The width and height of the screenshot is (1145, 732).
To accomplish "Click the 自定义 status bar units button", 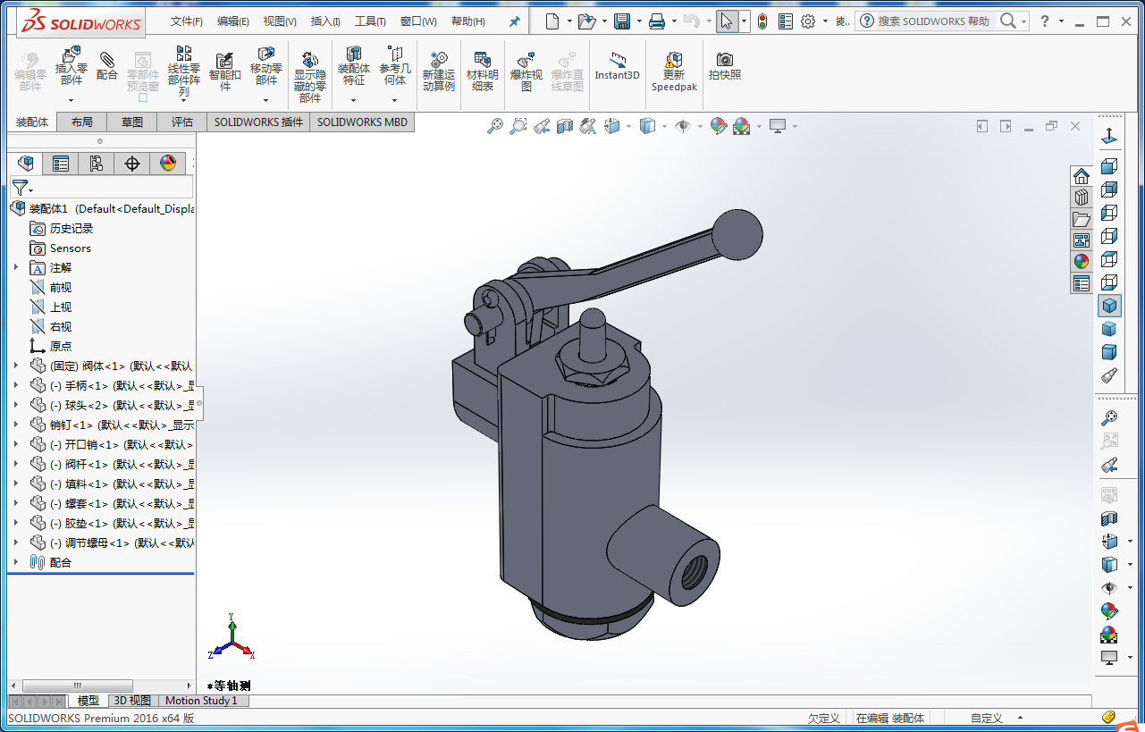I will click(x=987, y=718).
